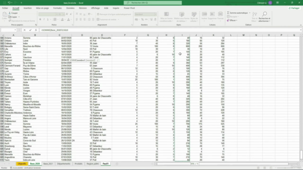Screen dimensions: 303x170
Task: Click Renvoyer à la ligne automatiquement
Action: (114, 14)
